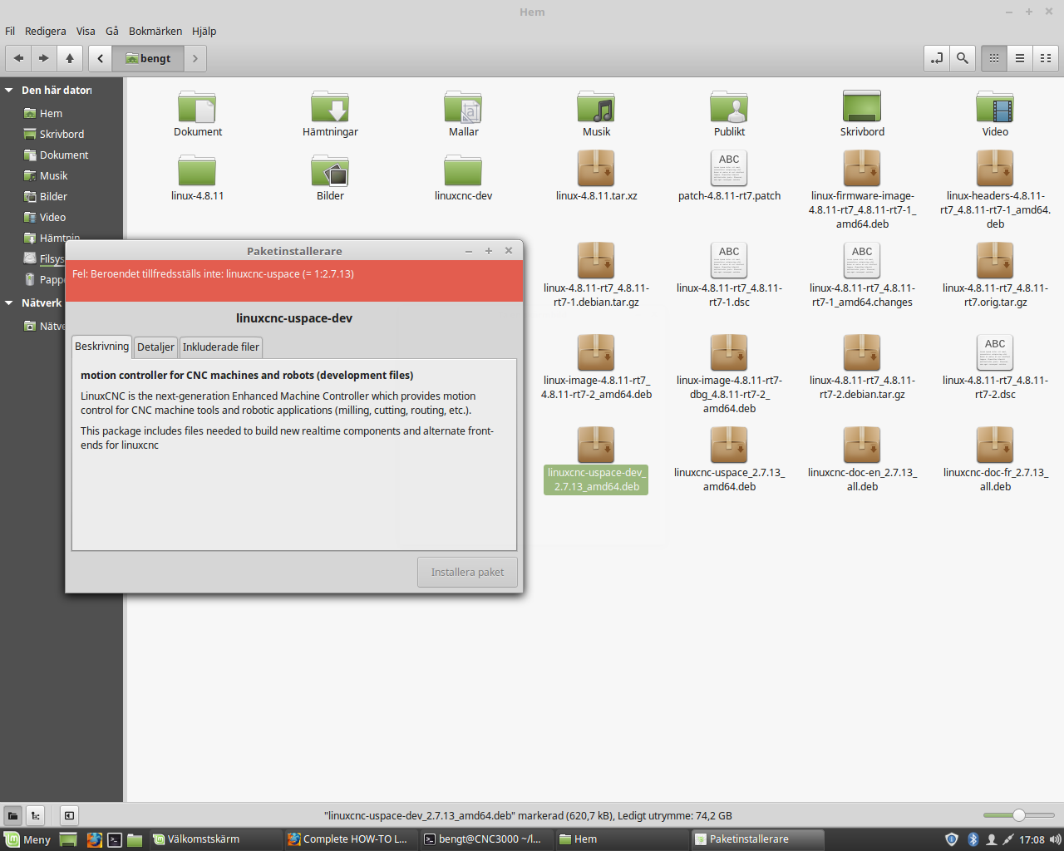The image size is (1064, 851).
Task: Switch to the Detaljer tab
Action: pyautogui.click(x=155, y=347)
